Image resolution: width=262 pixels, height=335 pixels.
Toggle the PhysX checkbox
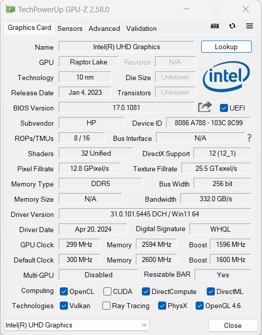click(x=162, y=306)
